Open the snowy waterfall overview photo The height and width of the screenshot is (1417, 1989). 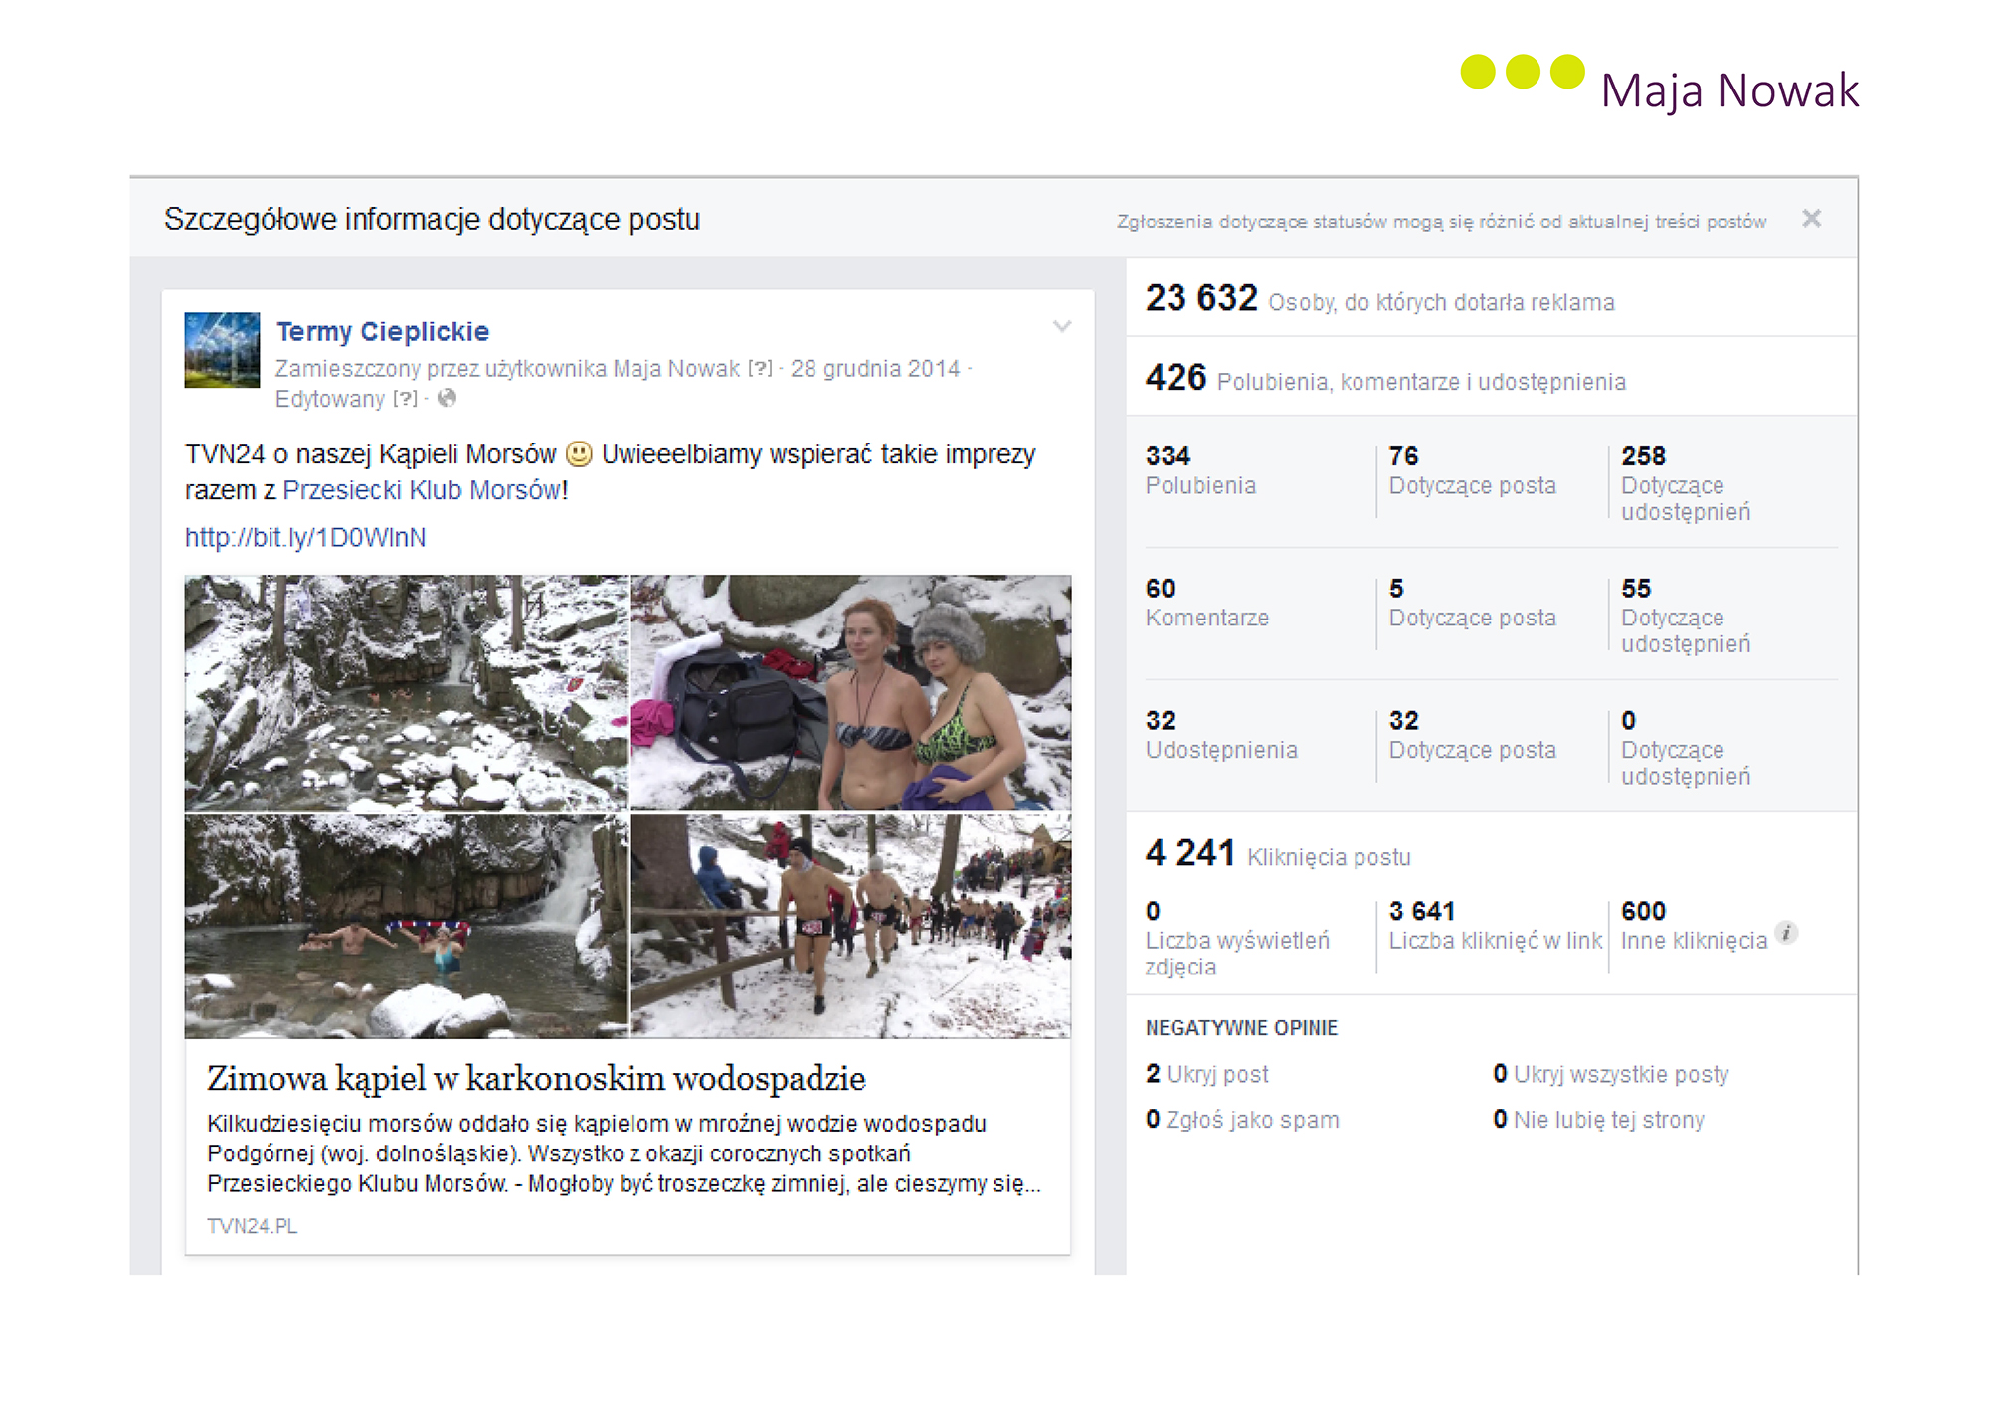point(406,693)
